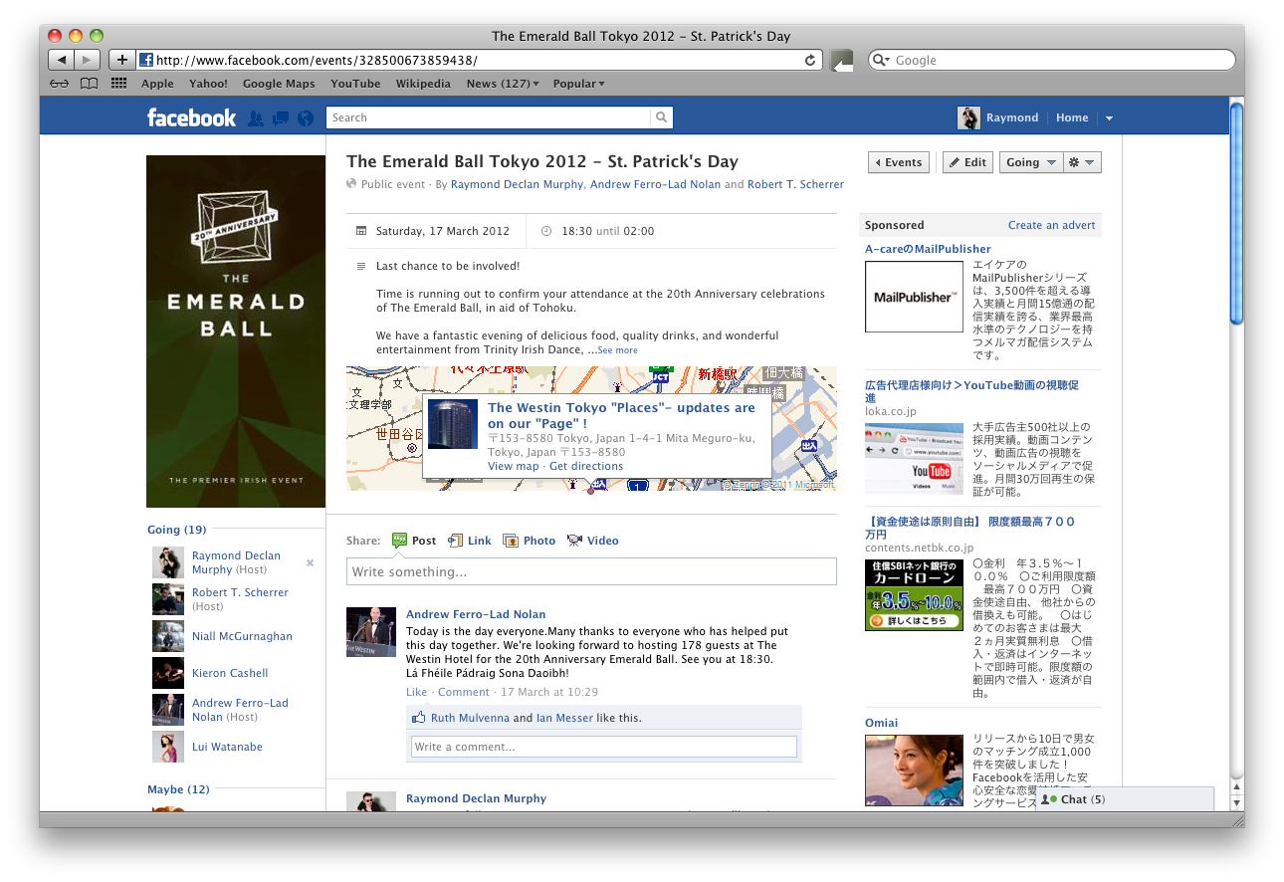This screenshot has height=882, width=1284.
Task: Like Andrew Ferro-Lad Nolan's post
Action: 416,692
